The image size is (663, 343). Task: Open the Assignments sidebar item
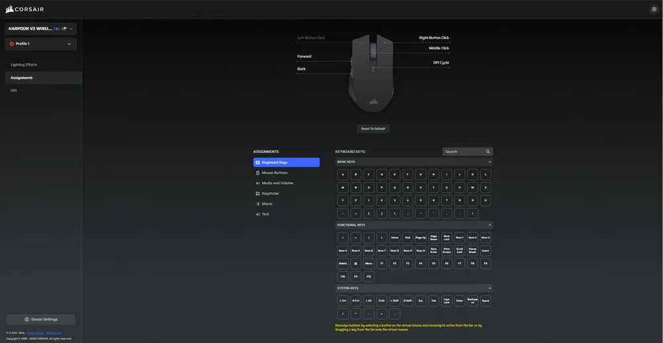(x=43, y=77)
